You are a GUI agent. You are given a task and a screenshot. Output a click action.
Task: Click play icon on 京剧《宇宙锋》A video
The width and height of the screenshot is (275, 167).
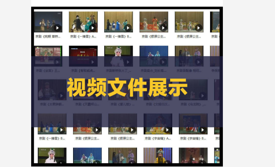point(167,130)
